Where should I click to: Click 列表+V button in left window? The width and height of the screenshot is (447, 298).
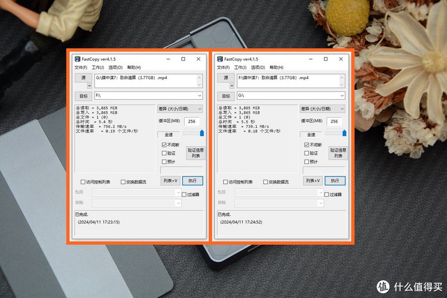click(x=170, y=181)
